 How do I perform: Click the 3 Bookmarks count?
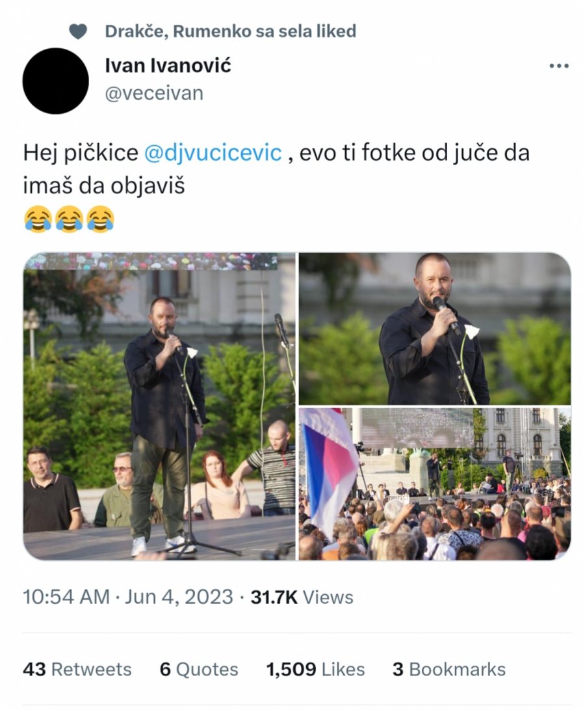click(x=448, y=669)
